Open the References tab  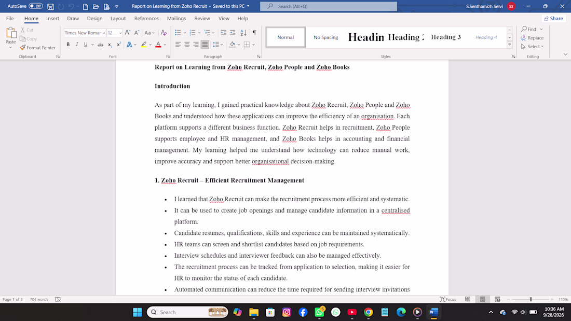146,19
